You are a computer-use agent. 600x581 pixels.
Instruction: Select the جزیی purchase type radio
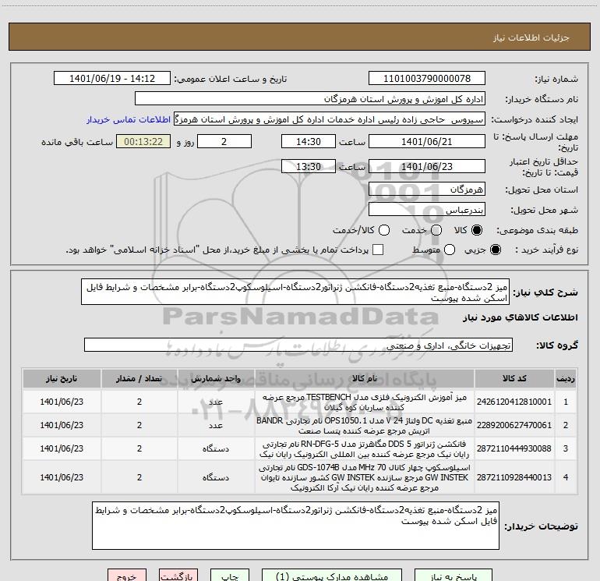point(496,250)
